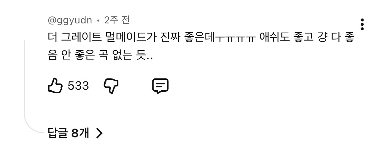Click the word 애쉬도 in the comment text
This screenshot has height=152, width=386.
click(274, 38)
